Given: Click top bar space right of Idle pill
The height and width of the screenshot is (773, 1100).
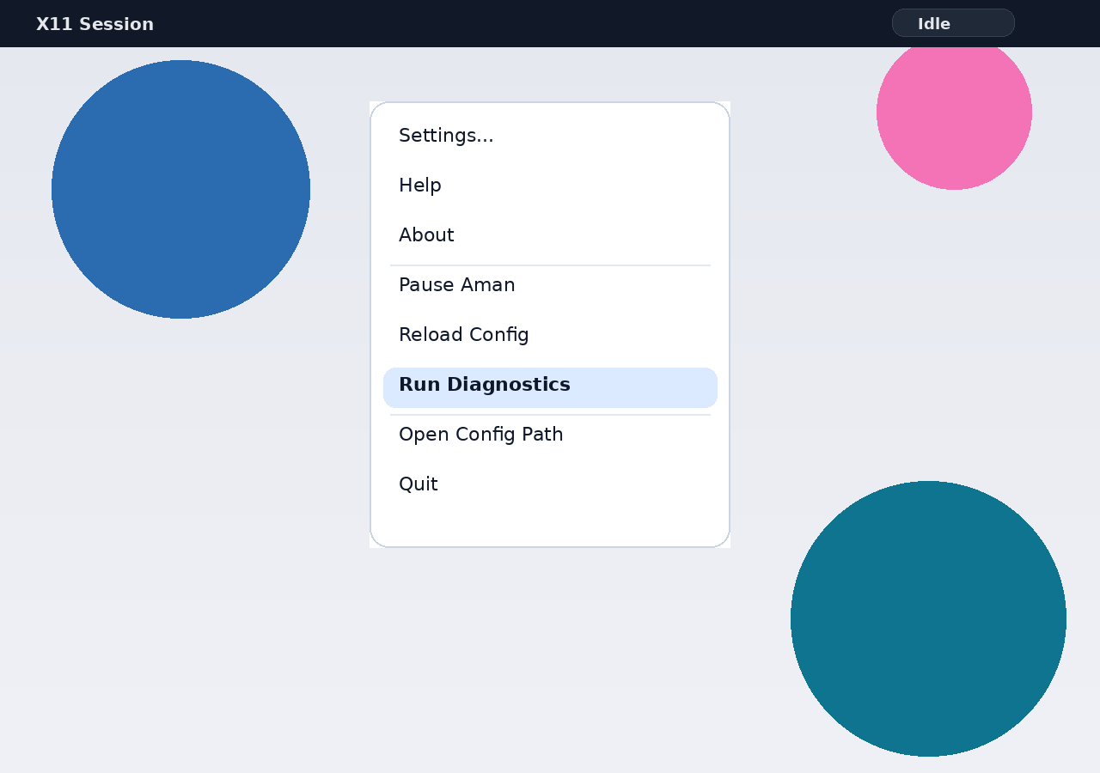Looking at the screenshot, I should [1057, 23].
